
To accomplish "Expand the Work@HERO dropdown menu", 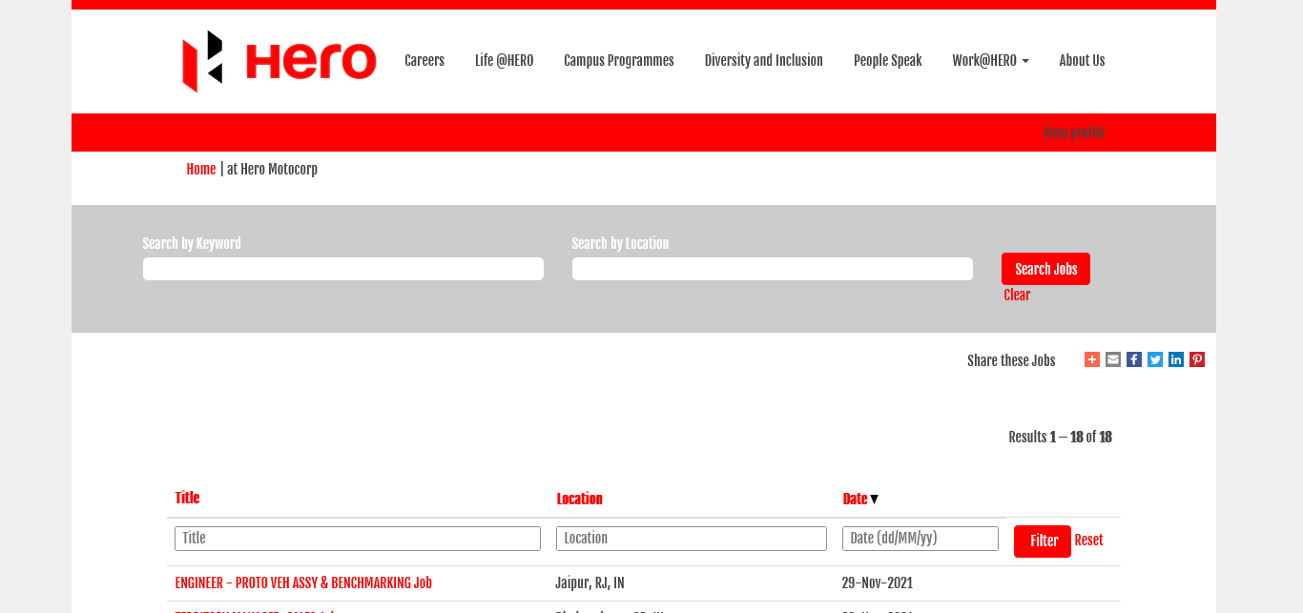I will [x=990, y=60].
